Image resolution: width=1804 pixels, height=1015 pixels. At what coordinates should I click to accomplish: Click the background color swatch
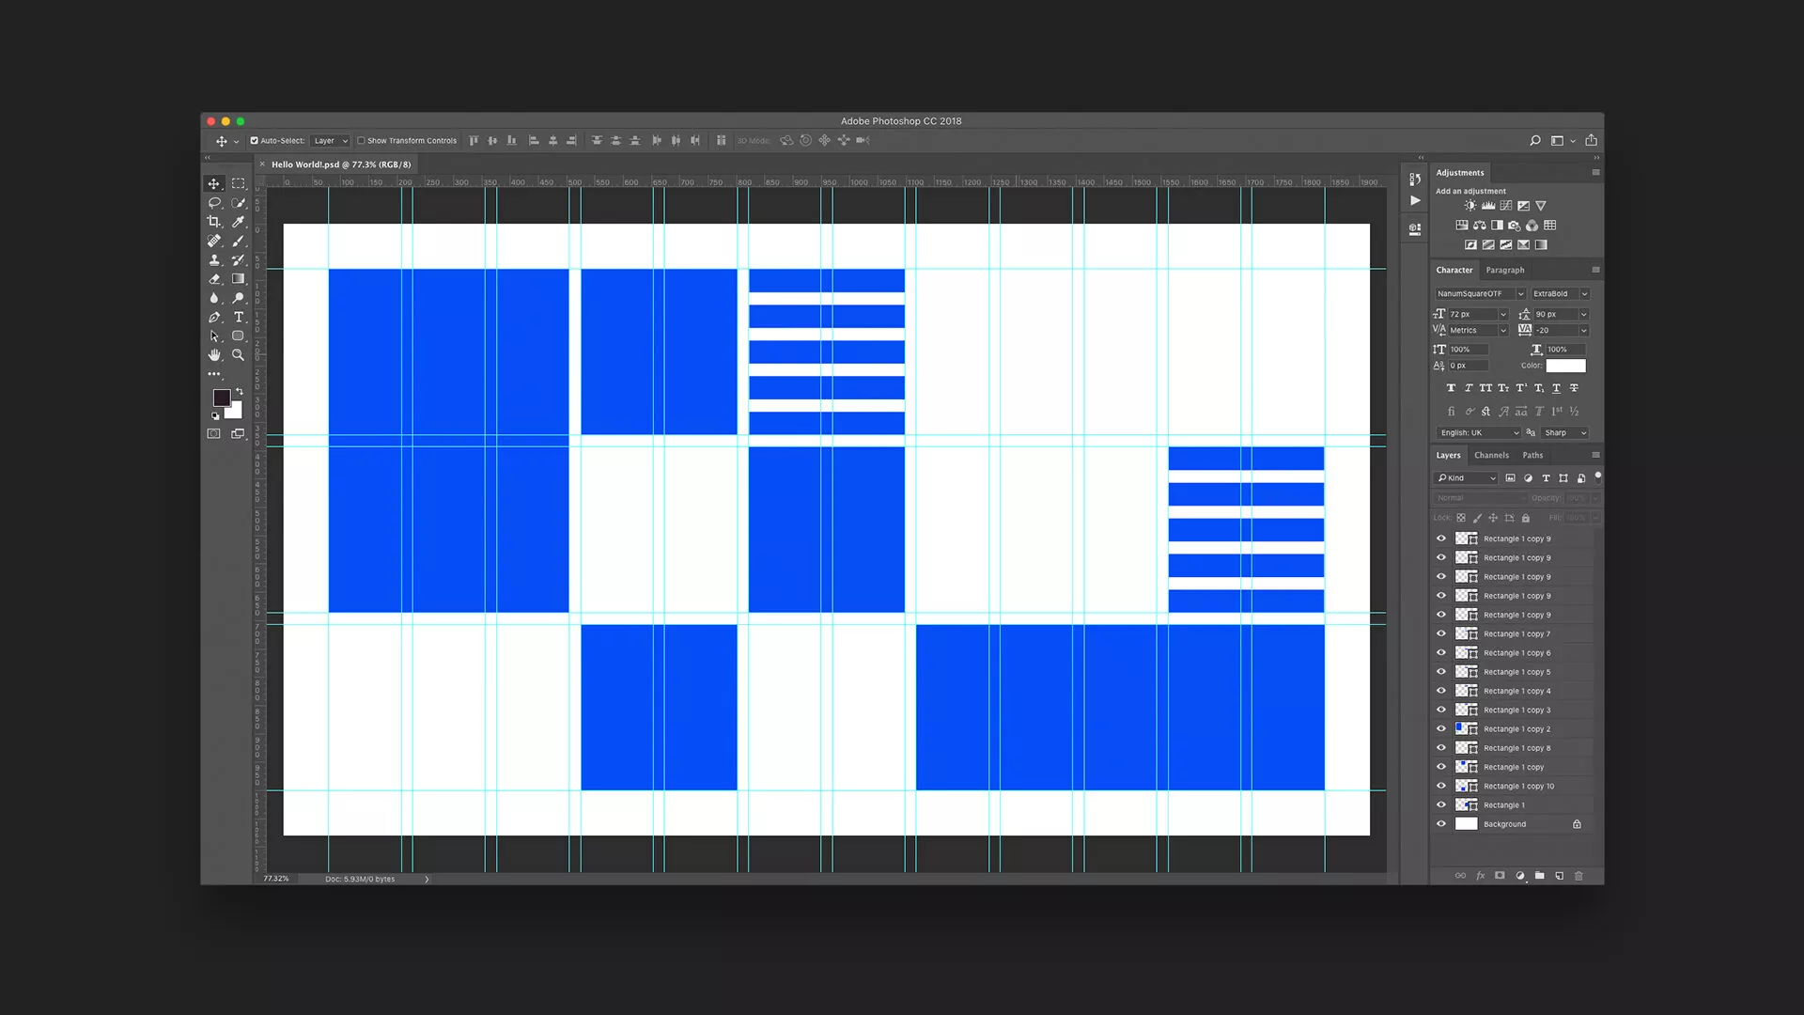235,412
